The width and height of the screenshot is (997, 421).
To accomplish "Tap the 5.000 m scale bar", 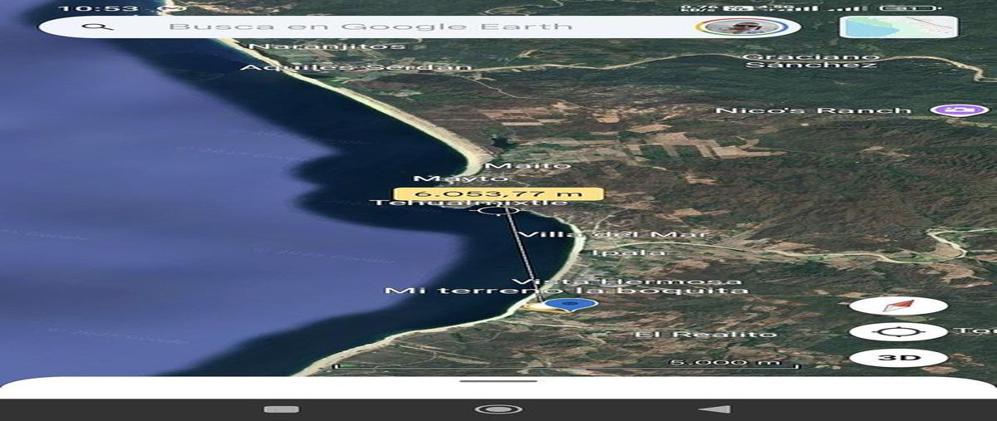I will [567, 364].
